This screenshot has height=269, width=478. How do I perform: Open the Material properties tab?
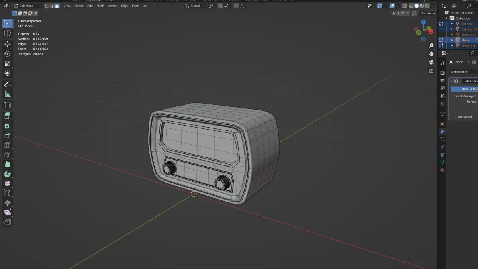point(442,170)
